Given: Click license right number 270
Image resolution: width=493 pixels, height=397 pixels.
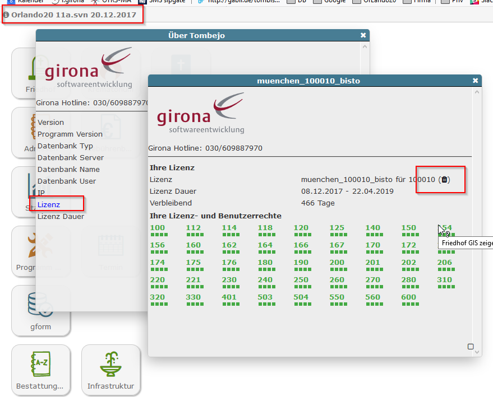Looking at the screenshot, I should tap(372, 279).
